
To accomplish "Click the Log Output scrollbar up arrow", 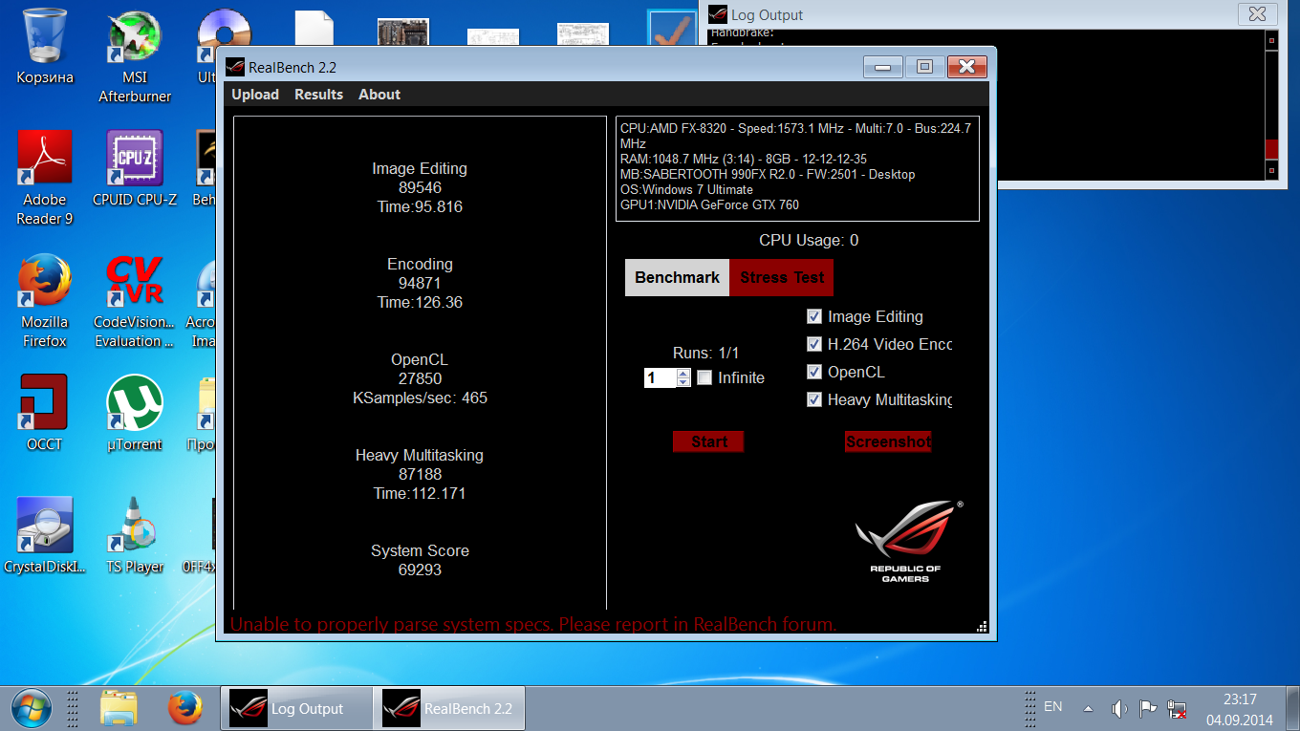I will click(x=1271, y=40).
